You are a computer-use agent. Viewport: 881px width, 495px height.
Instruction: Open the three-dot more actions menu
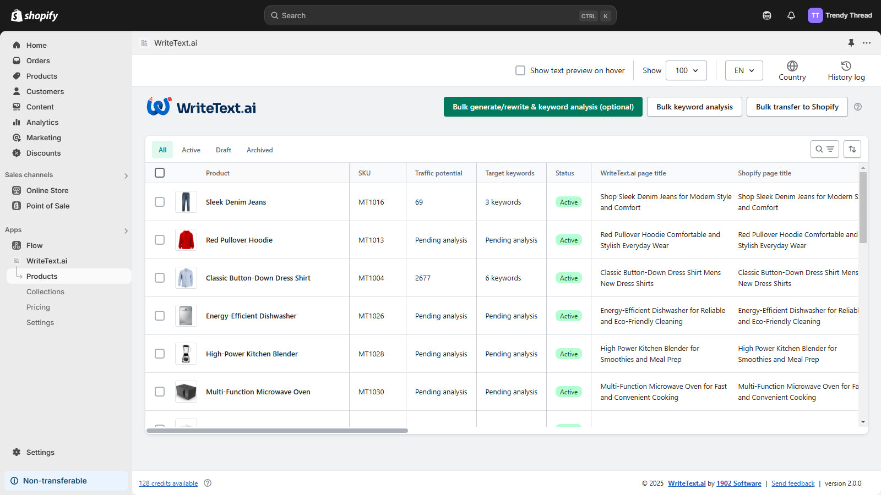867,43
